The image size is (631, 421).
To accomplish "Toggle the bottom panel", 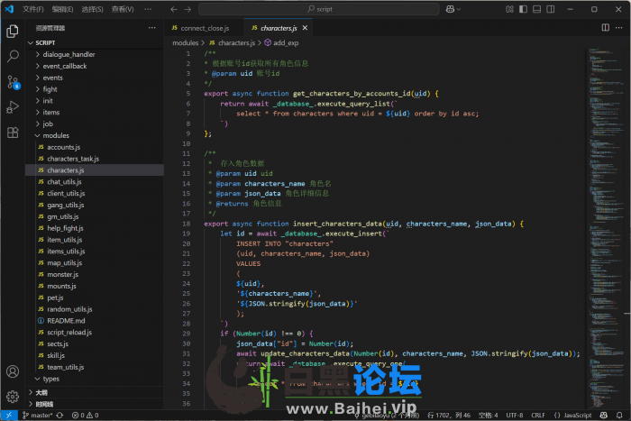I will click(x=537, y=9).
